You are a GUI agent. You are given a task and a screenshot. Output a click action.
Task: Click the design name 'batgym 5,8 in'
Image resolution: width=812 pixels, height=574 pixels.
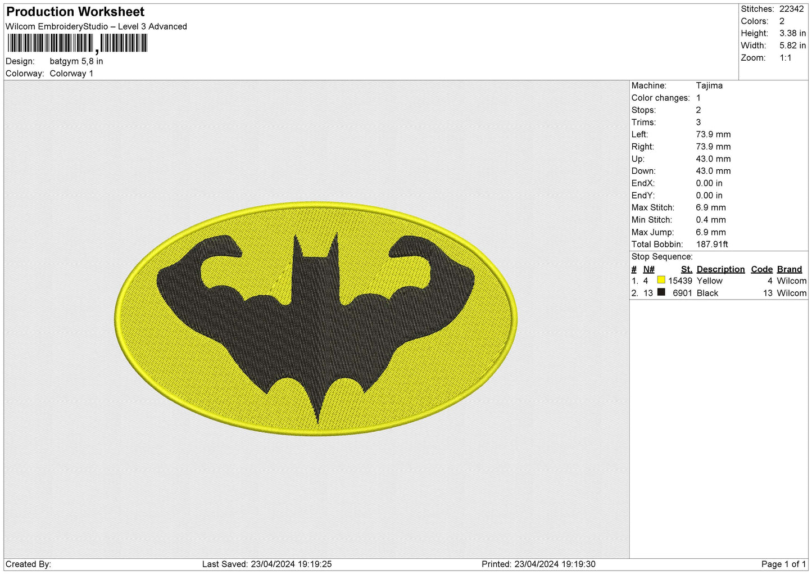pos(76,61)
